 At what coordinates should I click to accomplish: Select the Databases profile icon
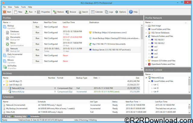(8, 33)
